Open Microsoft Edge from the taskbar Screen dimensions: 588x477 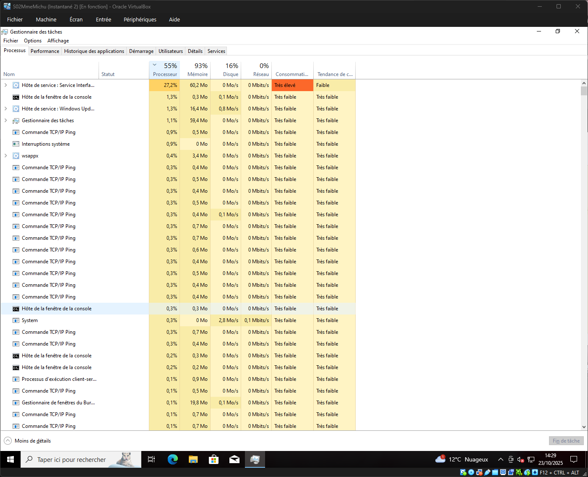click(x=172, y=459)
